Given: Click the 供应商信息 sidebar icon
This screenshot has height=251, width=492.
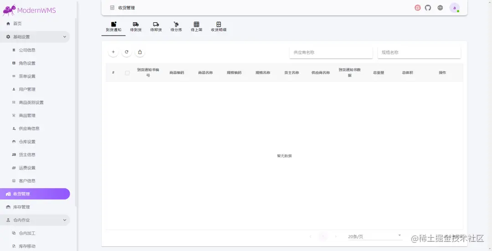Looking at the screenshot, I should [x=14, y=128].
